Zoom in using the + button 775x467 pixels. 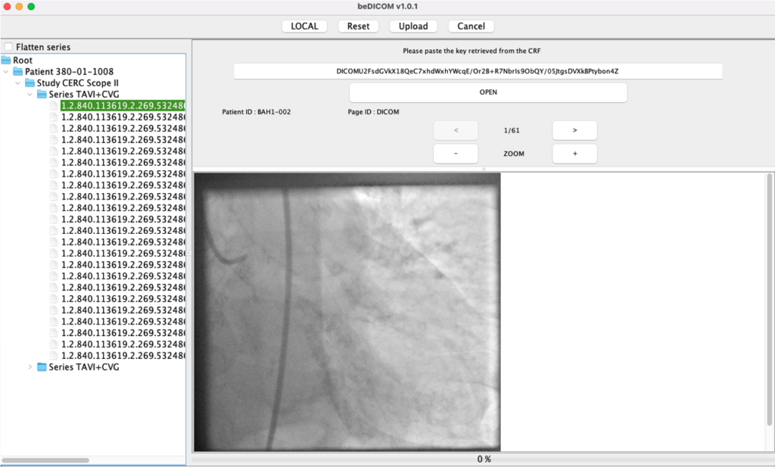click(x=574, y=154)
